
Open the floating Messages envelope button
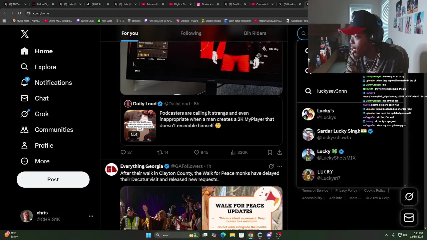pos(409,218)
